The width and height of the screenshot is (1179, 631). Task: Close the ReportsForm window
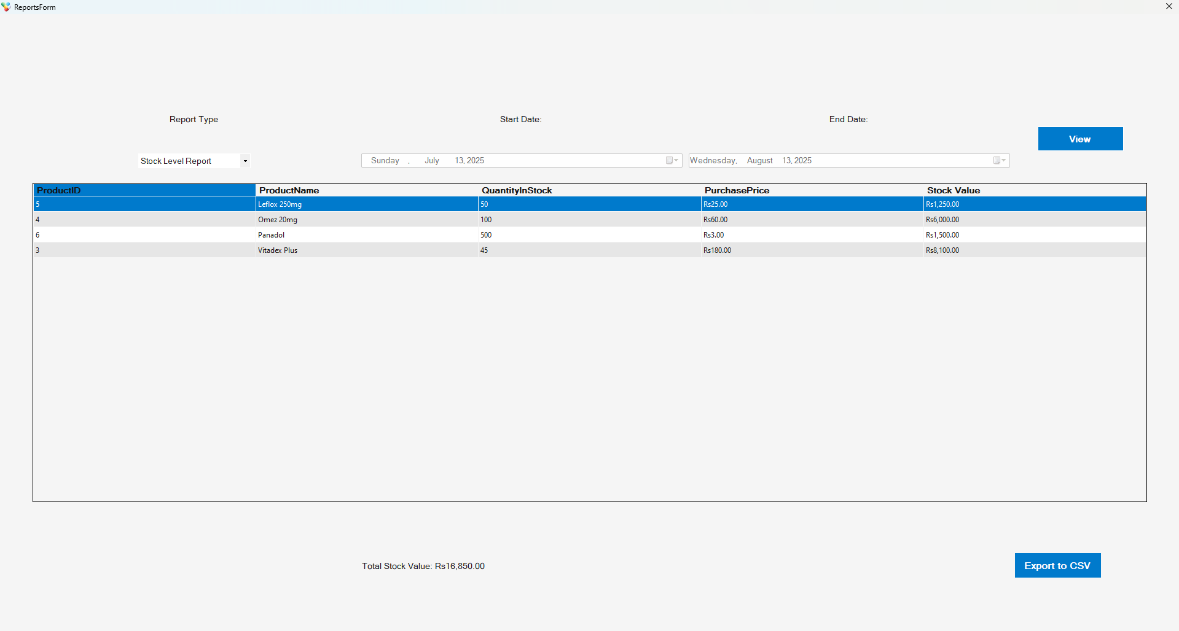point(1169,7)
